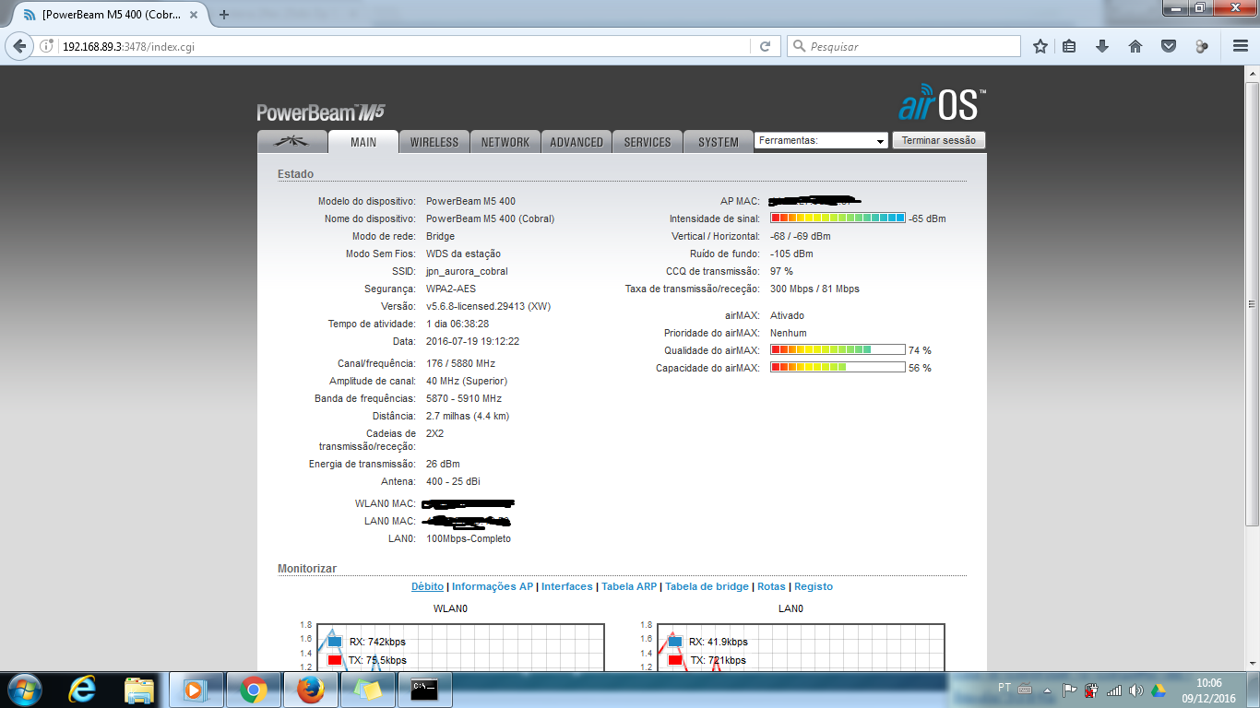Viewport: 1260px width, 708px height.
Task: Open the Google Drive tray icon
Action: tap(1159, 690)
